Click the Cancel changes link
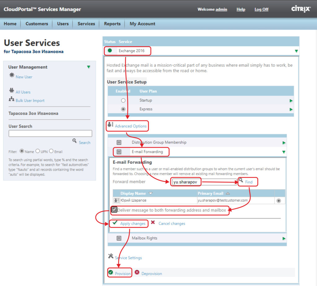The image size is (317, 286). tap(172, 223)
